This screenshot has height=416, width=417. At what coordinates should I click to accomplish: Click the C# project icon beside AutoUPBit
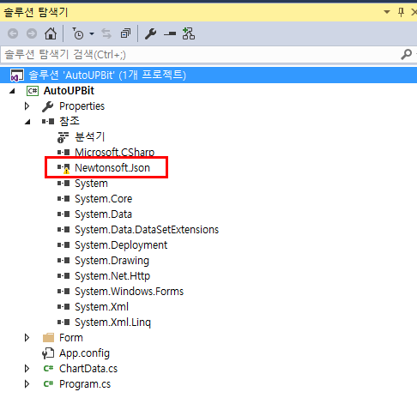coord(33,91)
